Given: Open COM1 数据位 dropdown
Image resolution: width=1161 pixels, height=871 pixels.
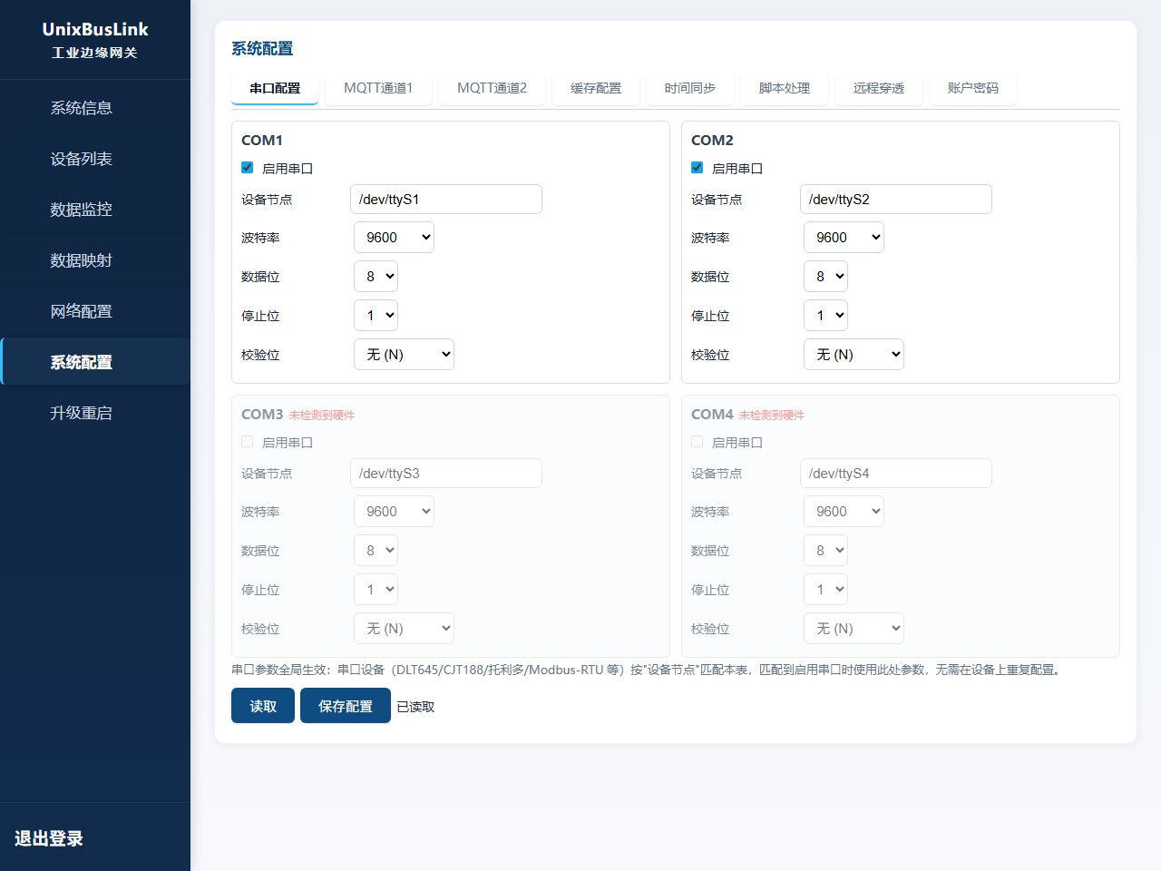Looking at the screenshot, I should [376, 277].
